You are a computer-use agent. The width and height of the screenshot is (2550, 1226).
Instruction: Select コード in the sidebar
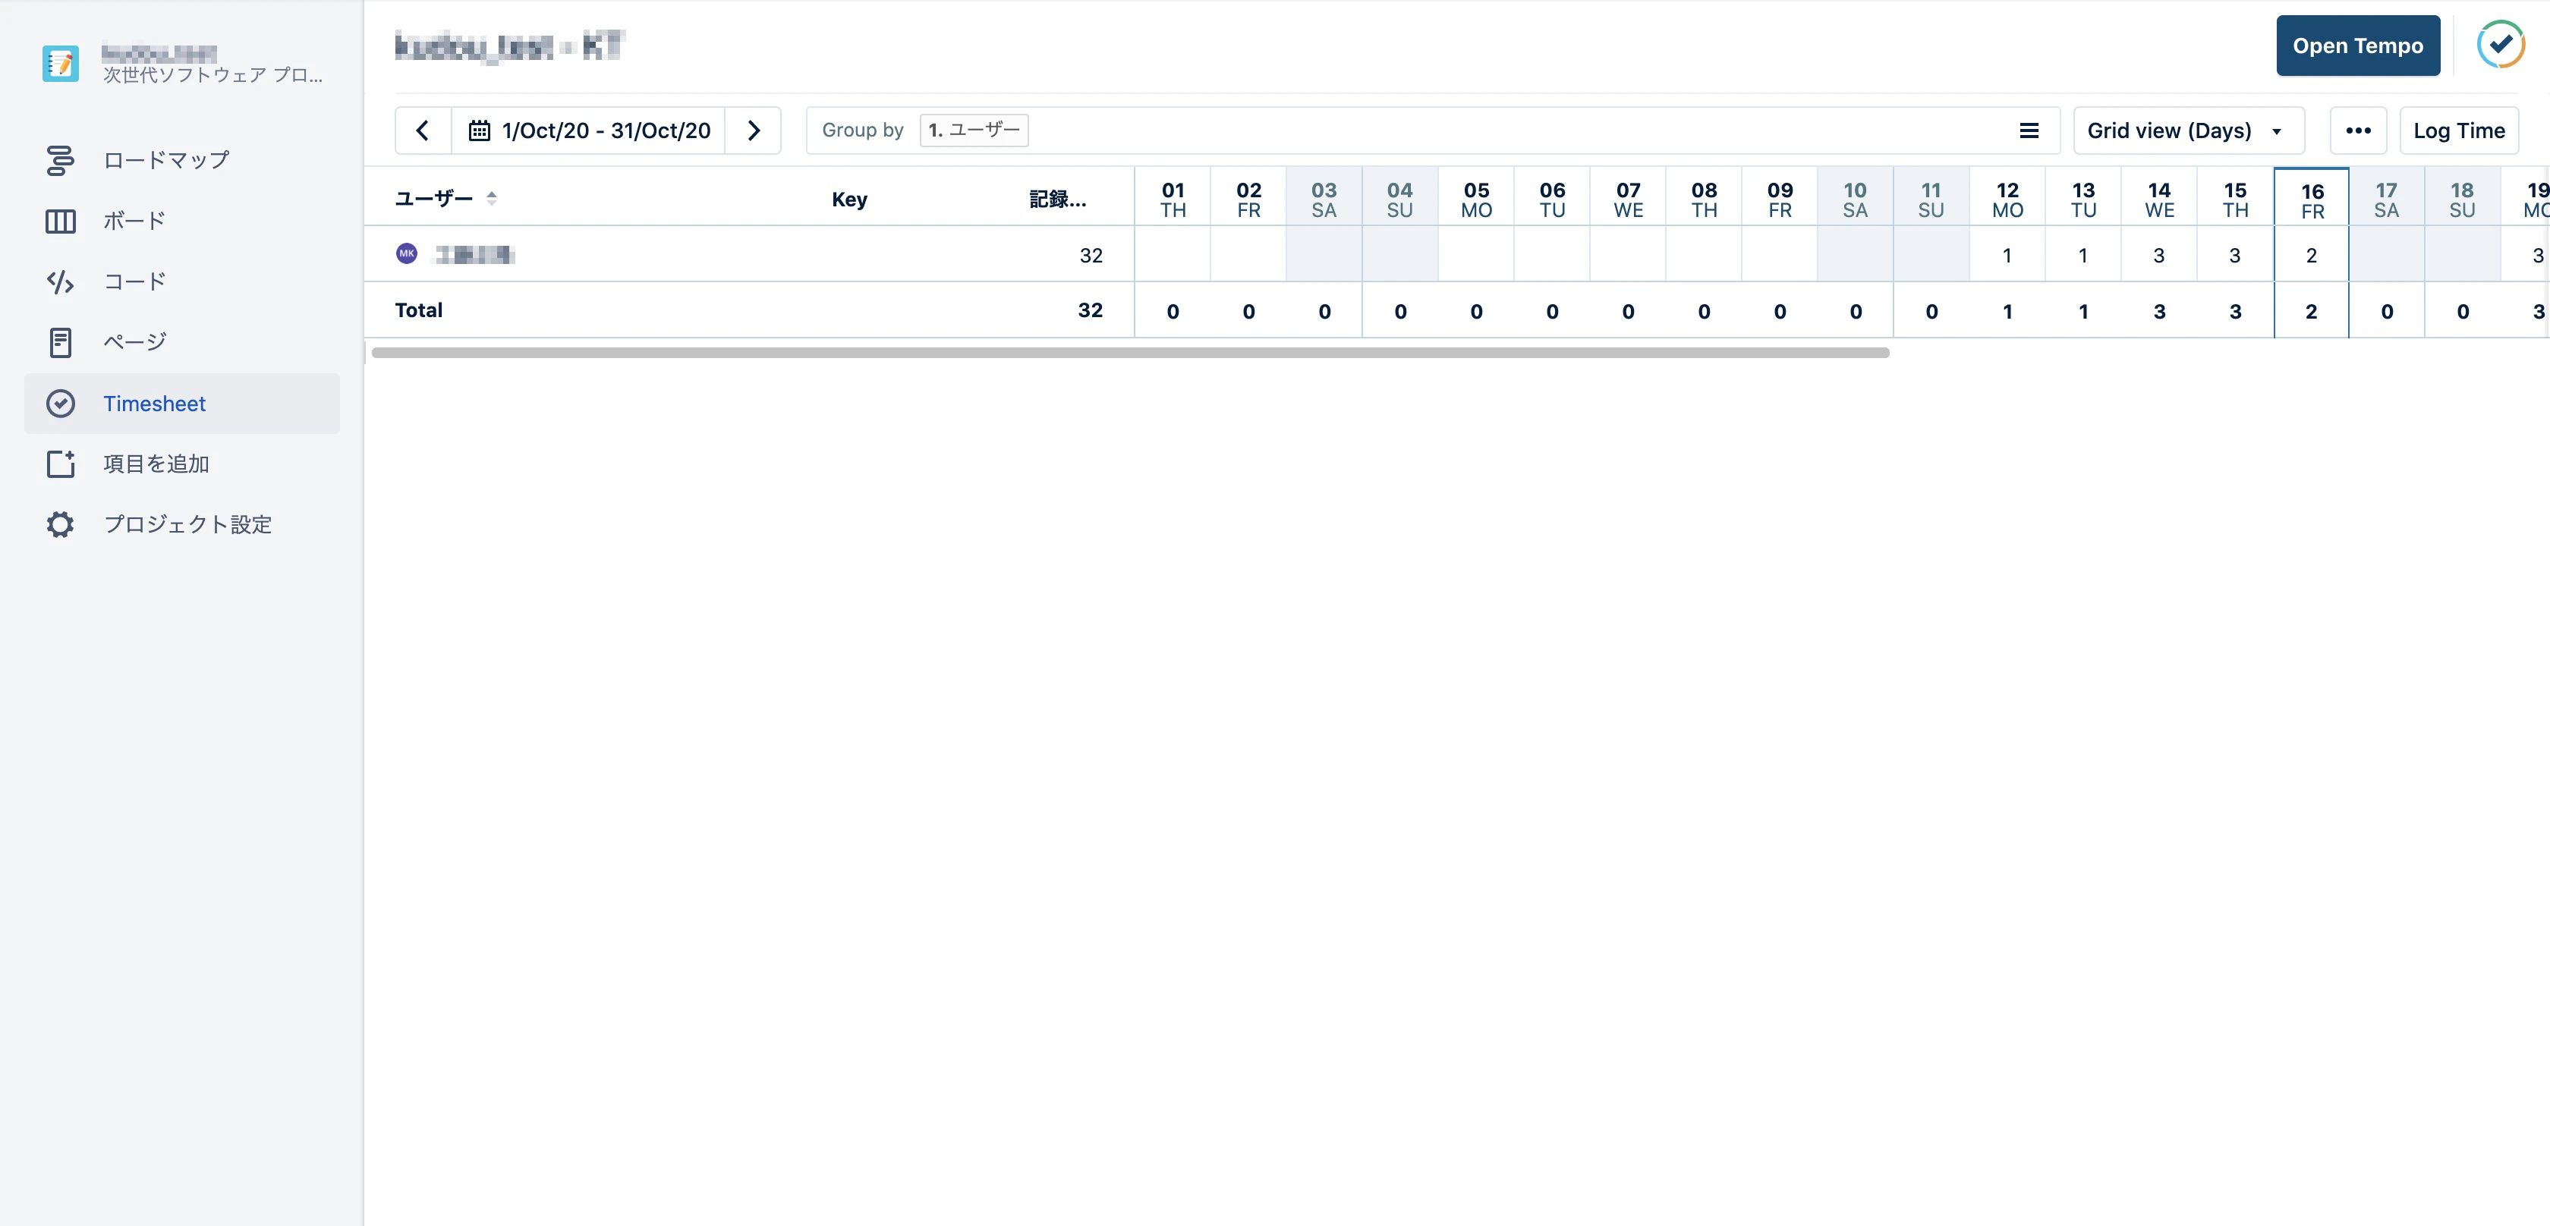click(x=182, y=282)
